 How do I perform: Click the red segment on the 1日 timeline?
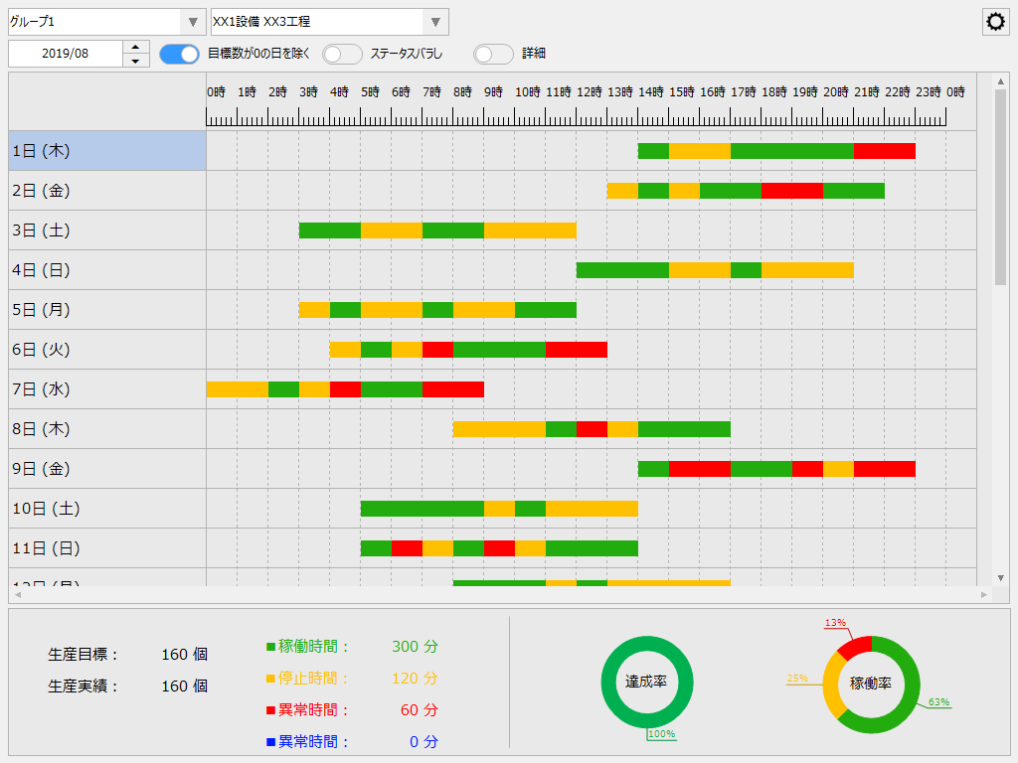[884, 151]
